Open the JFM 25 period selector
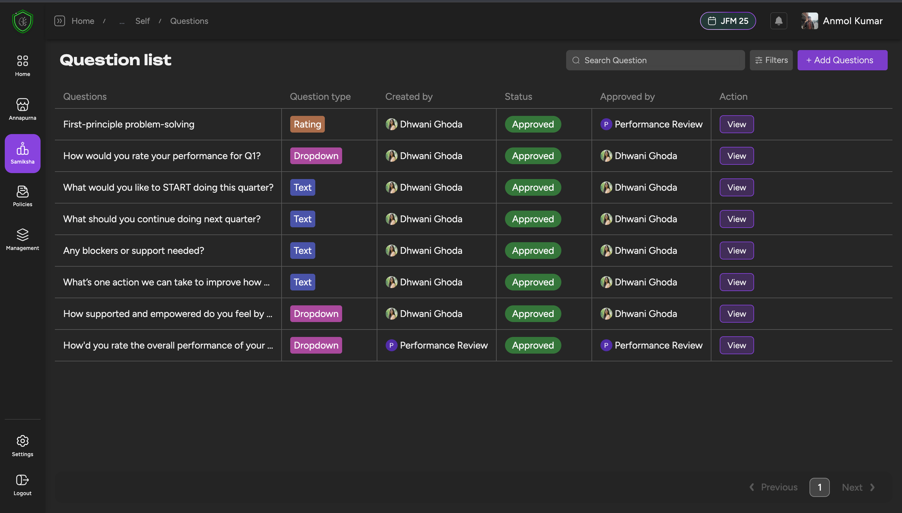Image resolution: width=902 pixels, height=513 pixels. tap(728, 21)
